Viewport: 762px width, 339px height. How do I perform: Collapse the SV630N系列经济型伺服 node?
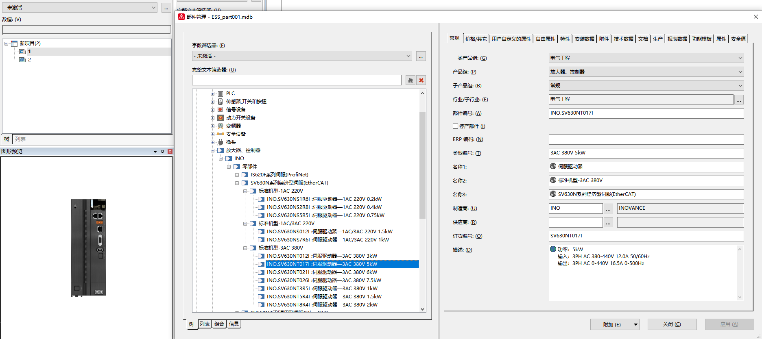[237, 183]
